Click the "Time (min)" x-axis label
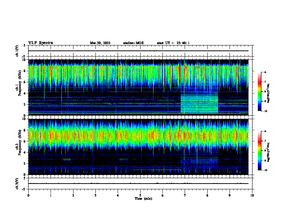Viewport: 284px width, 219px height. (143, 199)
